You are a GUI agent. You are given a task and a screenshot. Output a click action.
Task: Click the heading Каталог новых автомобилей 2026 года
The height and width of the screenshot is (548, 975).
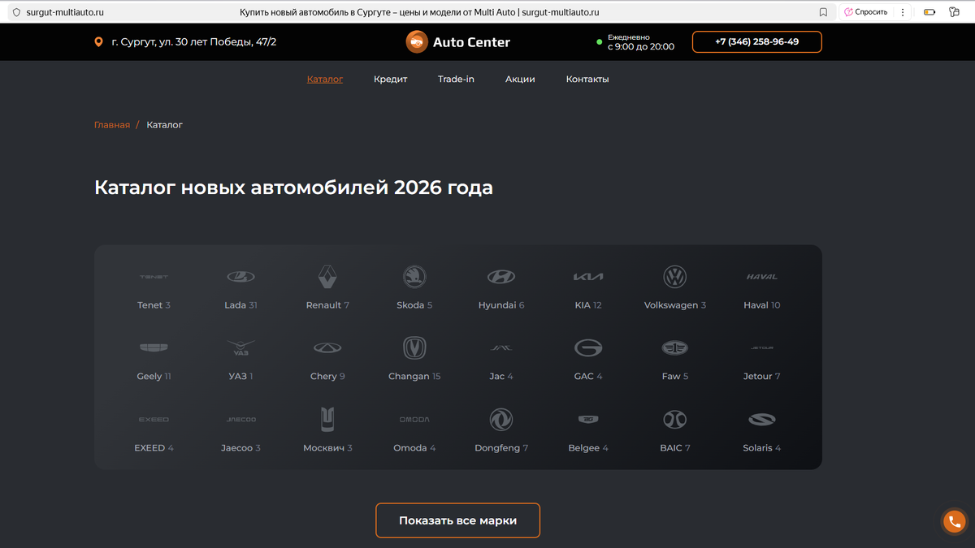pyautogui.click(x=293, y=188)
